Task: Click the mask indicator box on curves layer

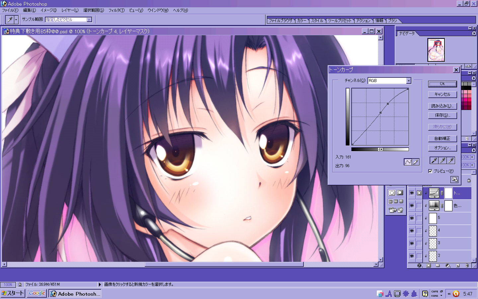Action: point(419,193)
